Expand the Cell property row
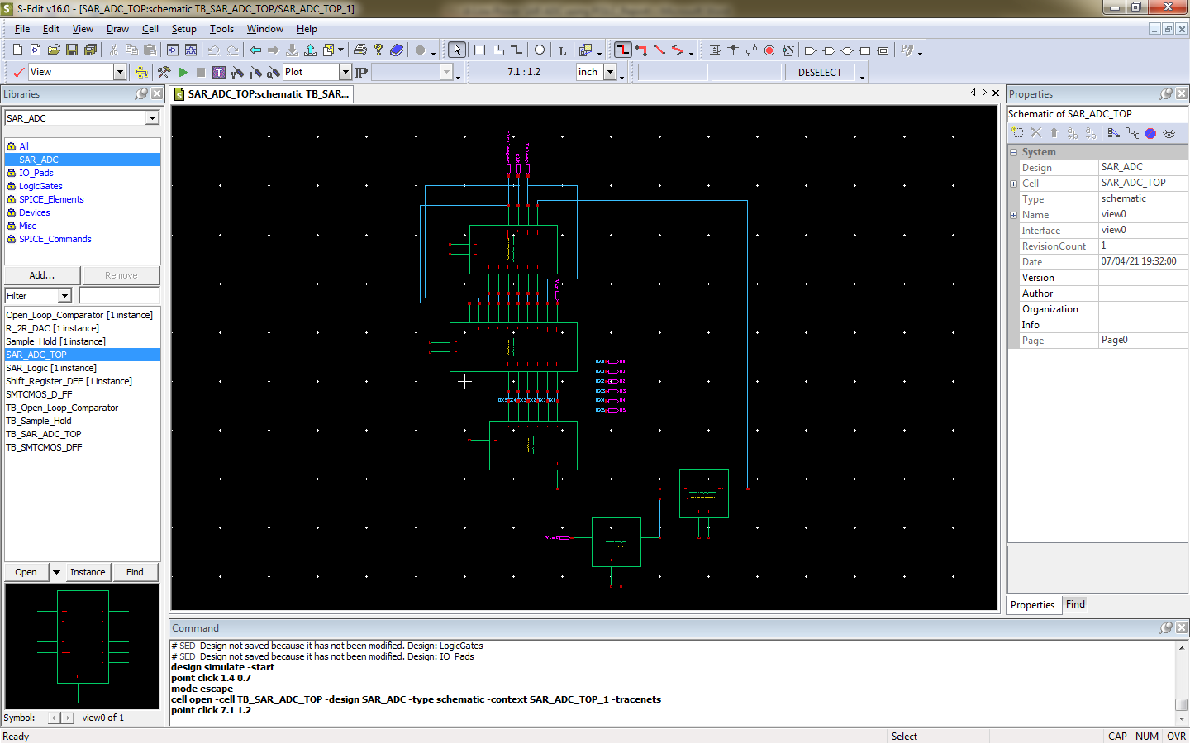This screenshot has width=1190, height=744. point(1014,184)
